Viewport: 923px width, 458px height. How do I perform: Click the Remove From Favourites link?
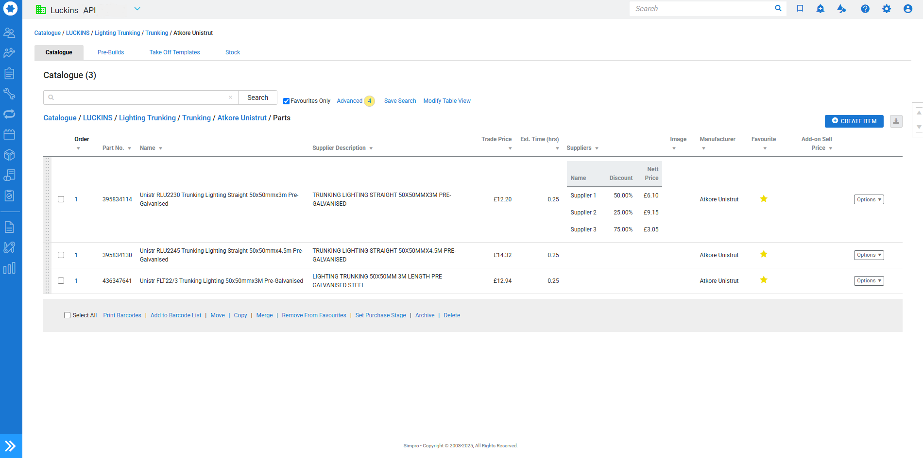[314, 315]
